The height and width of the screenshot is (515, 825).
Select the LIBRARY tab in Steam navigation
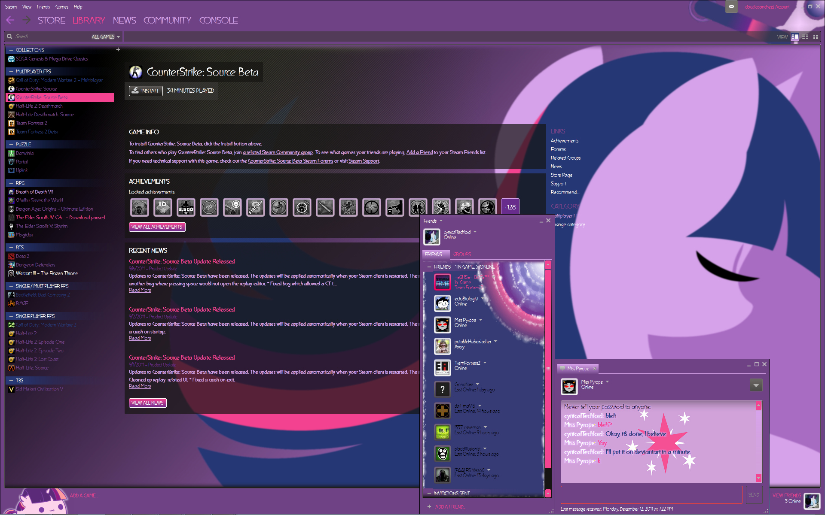[88, 20]
